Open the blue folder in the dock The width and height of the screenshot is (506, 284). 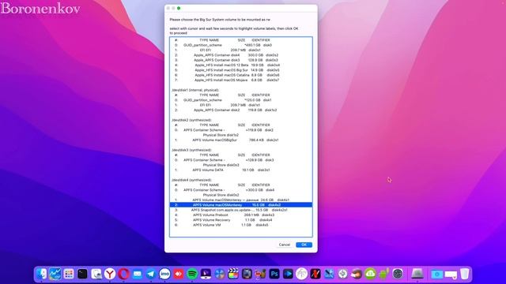coord(437,275)
